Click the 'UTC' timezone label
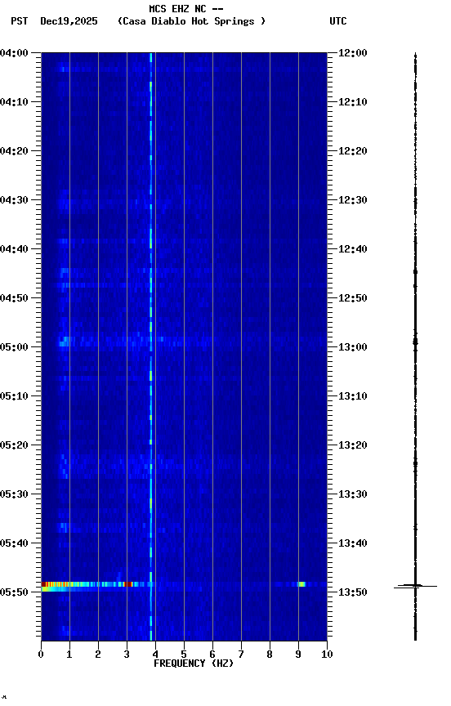This screenshot has height=706, width=451. tap(338, 21)
